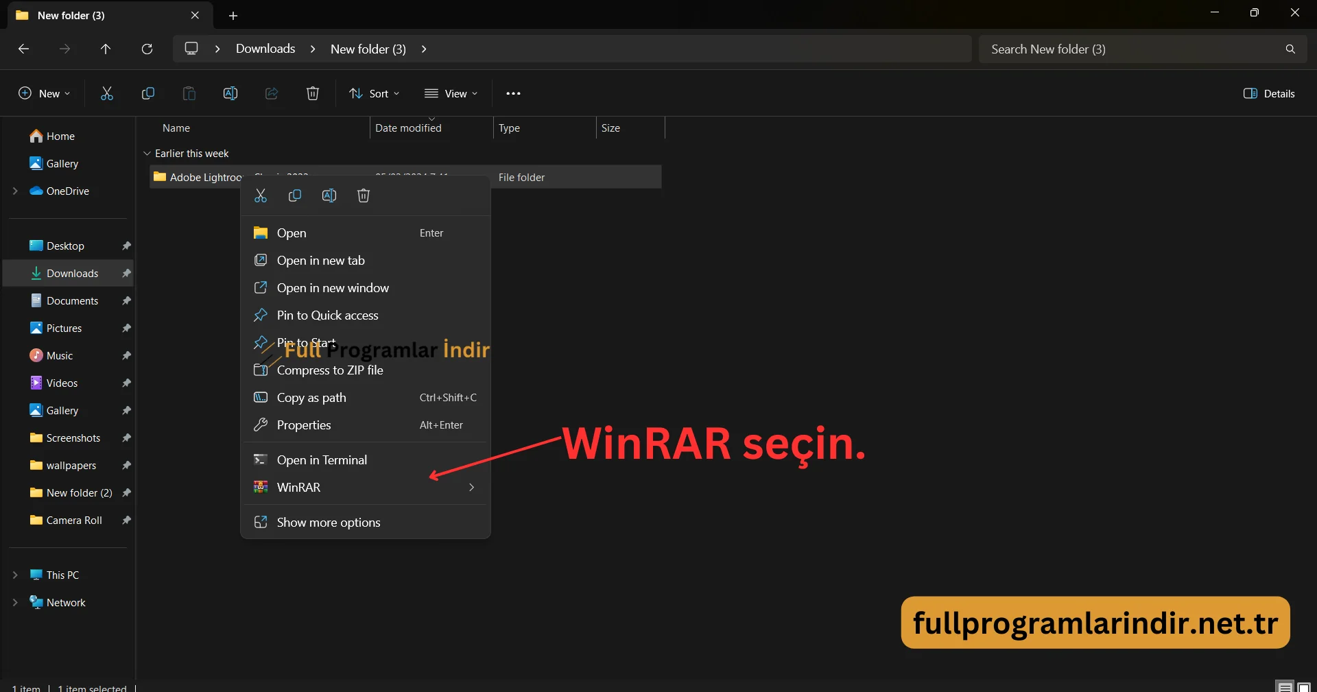Screen dimensions: 1317x692
Task: Expand the WinRAR submenu arrow
Action: click(x=471, y=487)
